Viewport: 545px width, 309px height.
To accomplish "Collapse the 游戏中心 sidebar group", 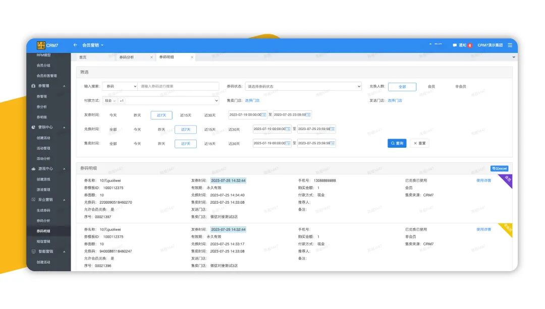I will (64, 169).
